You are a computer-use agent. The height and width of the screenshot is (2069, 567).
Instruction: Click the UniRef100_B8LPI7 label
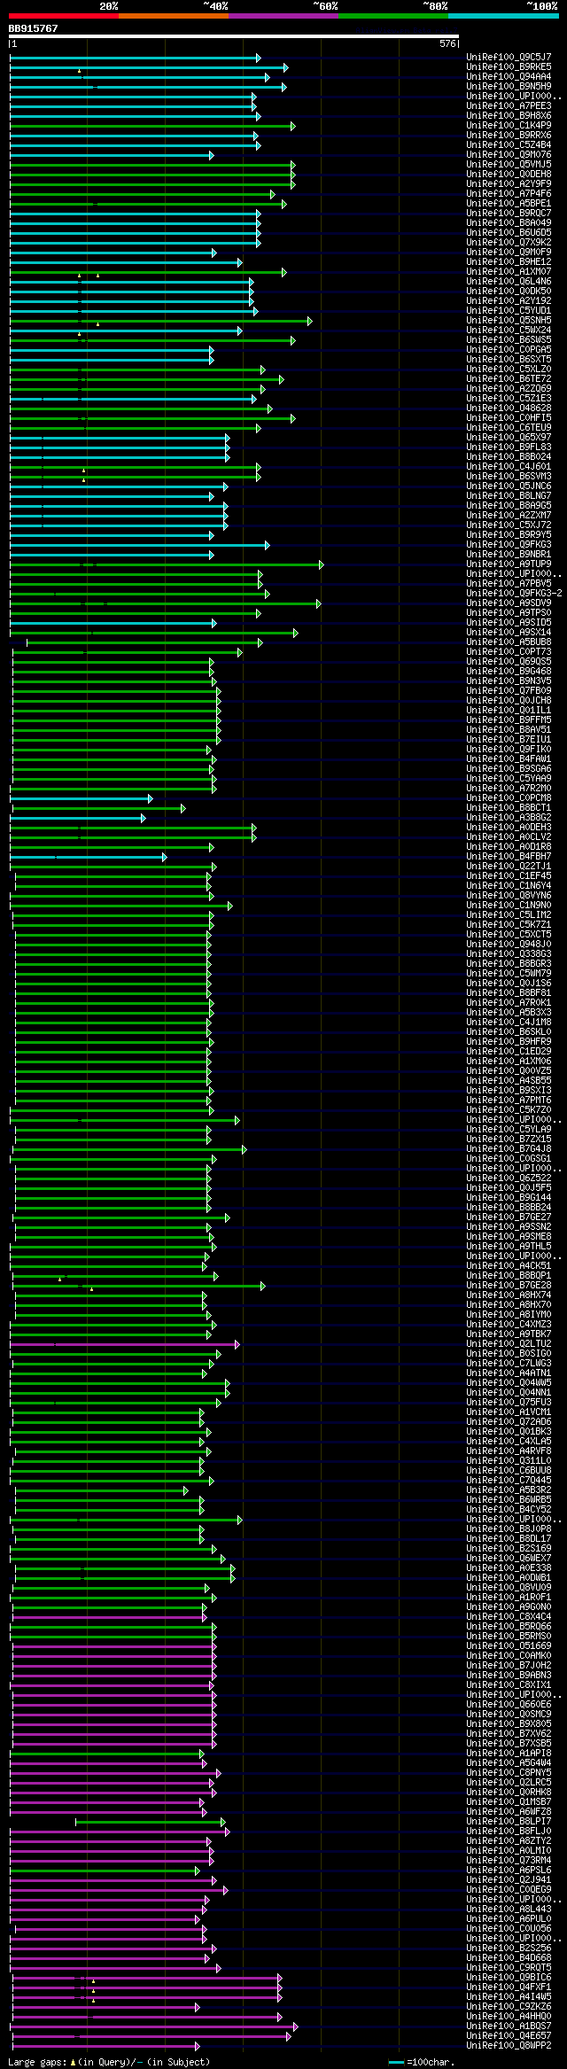(x=509, y=1822)
